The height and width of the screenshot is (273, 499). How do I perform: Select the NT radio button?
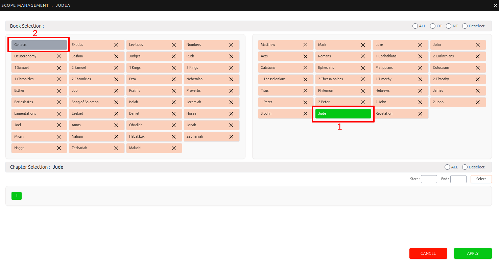pos(449,26)
